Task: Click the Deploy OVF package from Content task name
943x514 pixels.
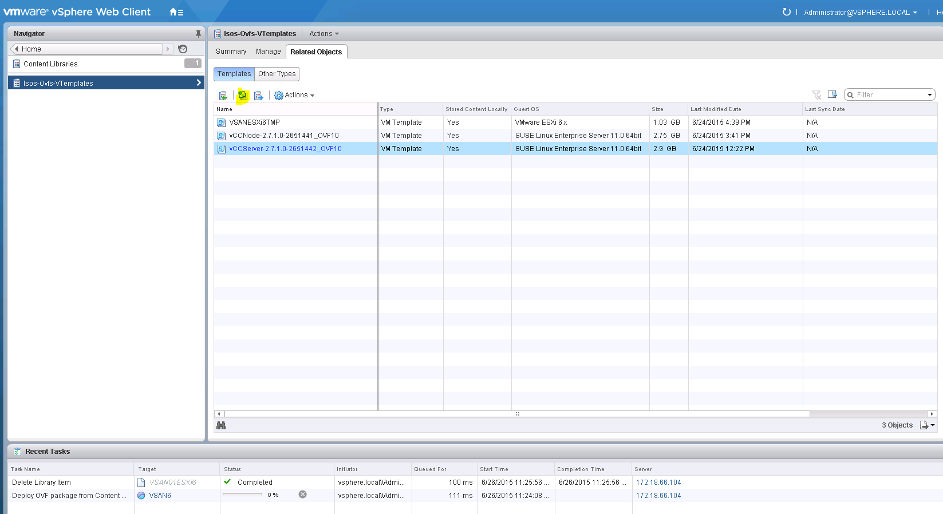Action: coord(69,496)
